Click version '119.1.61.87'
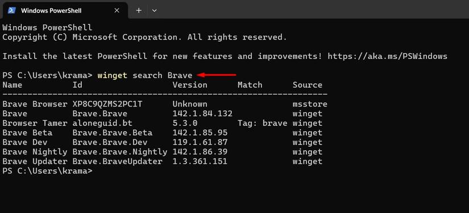 click(200, 142)
